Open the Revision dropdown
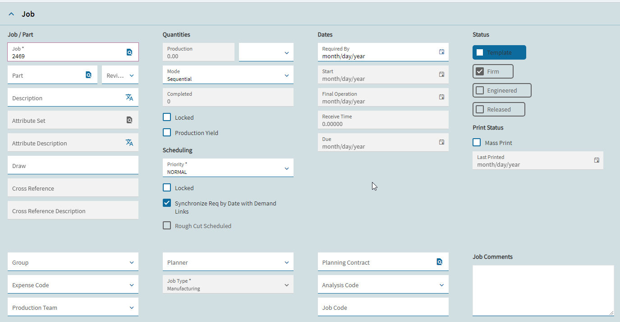Image resolution: width=620 pixels, height=322 pixels. [x=131, y=75]
